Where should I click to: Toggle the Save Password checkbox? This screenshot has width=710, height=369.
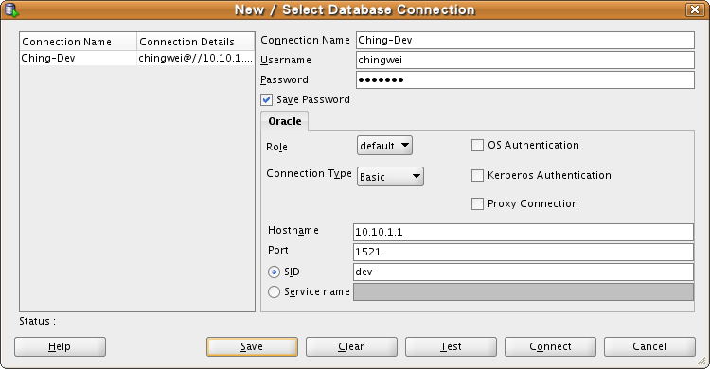(267, 99)
